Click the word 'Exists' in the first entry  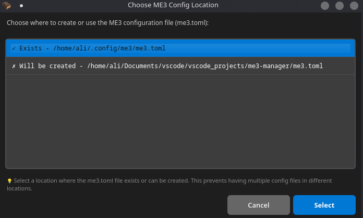point(31,48)
